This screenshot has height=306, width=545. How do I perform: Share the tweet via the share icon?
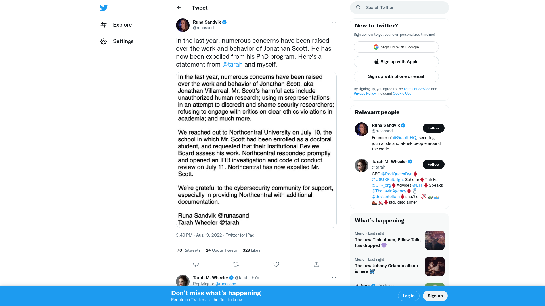point(316,264)
